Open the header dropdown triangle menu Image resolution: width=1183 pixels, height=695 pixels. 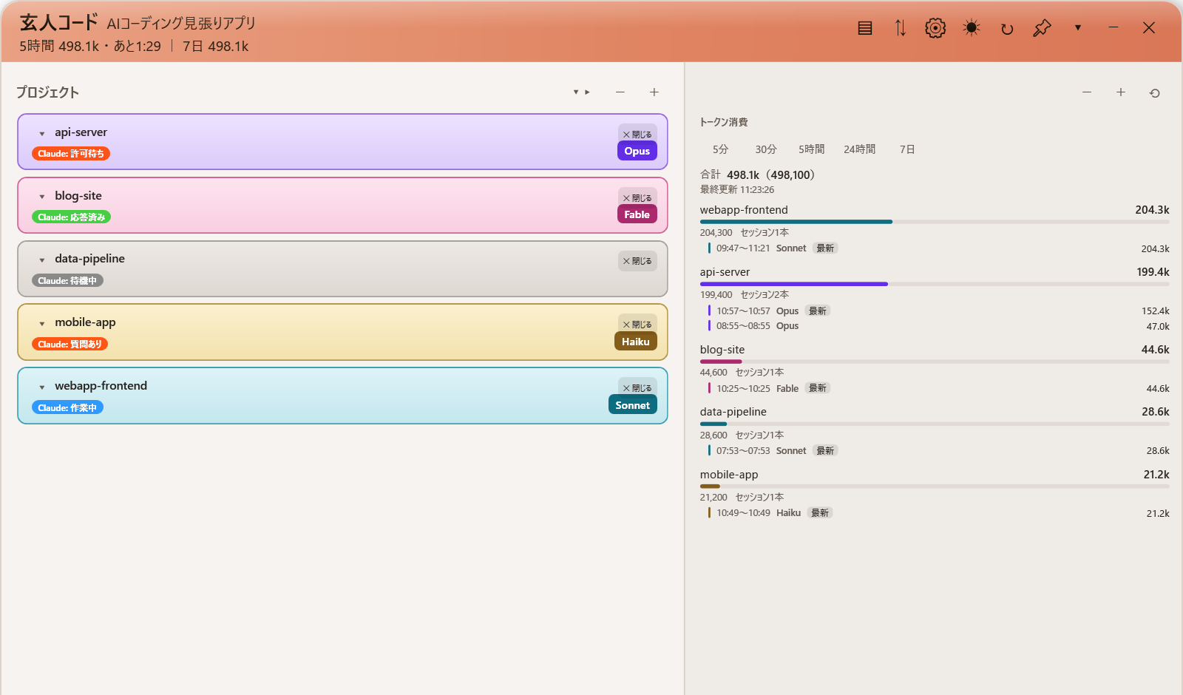click(x=1078, y=28)
